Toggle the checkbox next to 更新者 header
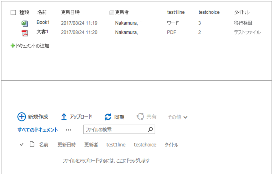 (x=112, y=13)
